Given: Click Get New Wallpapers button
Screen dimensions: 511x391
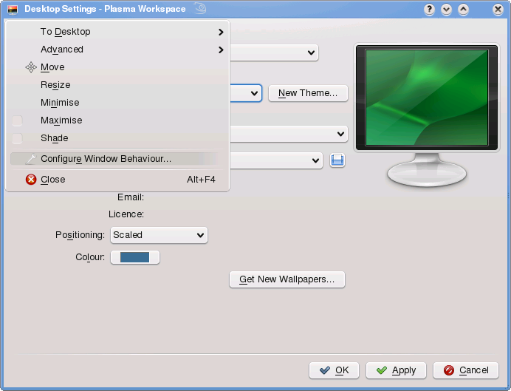Looking at the screenshot, I should (x=287, y=279).
